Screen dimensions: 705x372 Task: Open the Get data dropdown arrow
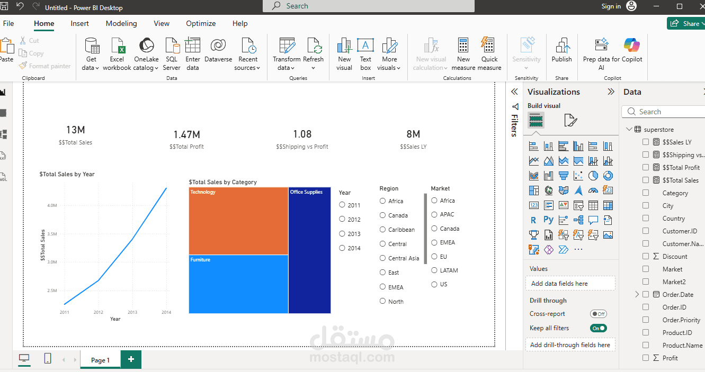[x=97, y=68]
